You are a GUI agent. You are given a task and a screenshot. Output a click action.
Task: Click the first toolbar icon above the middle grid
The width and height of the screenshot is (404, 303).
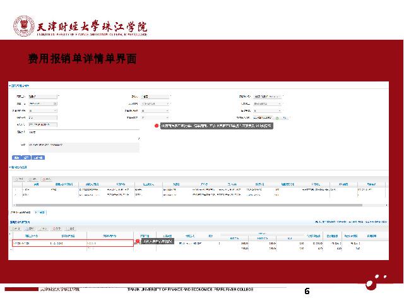click(x=18, y=179)
